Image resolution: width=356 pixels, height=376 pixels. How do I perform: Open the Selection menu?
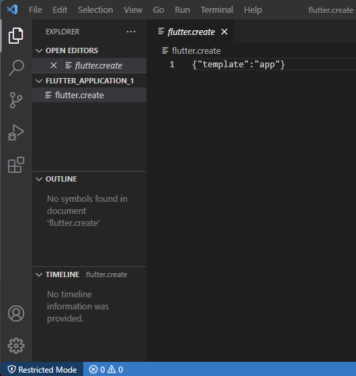(x=95, y=10)
